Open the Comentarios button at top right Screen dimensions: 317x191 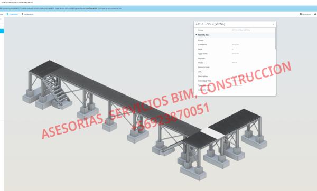click(x=305, y=14)
